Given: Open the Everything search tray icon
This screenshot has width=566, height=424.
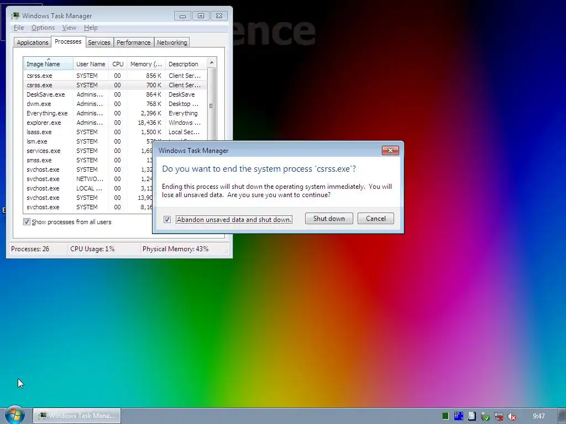Looking at the screenshot, I should (x=472, y=416).
